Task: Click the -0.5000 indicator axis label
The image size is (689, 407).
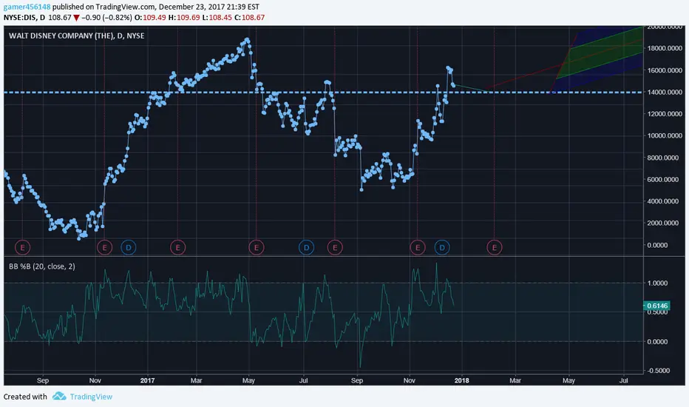Action: click(x=657, y=371)
